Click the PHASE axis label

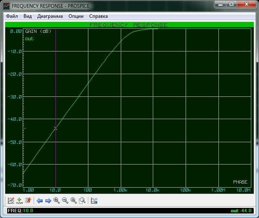(240, 182)
